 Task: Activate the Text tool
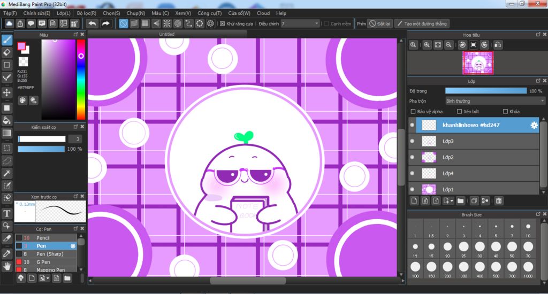pyautogui.click(x=7, y=213)
